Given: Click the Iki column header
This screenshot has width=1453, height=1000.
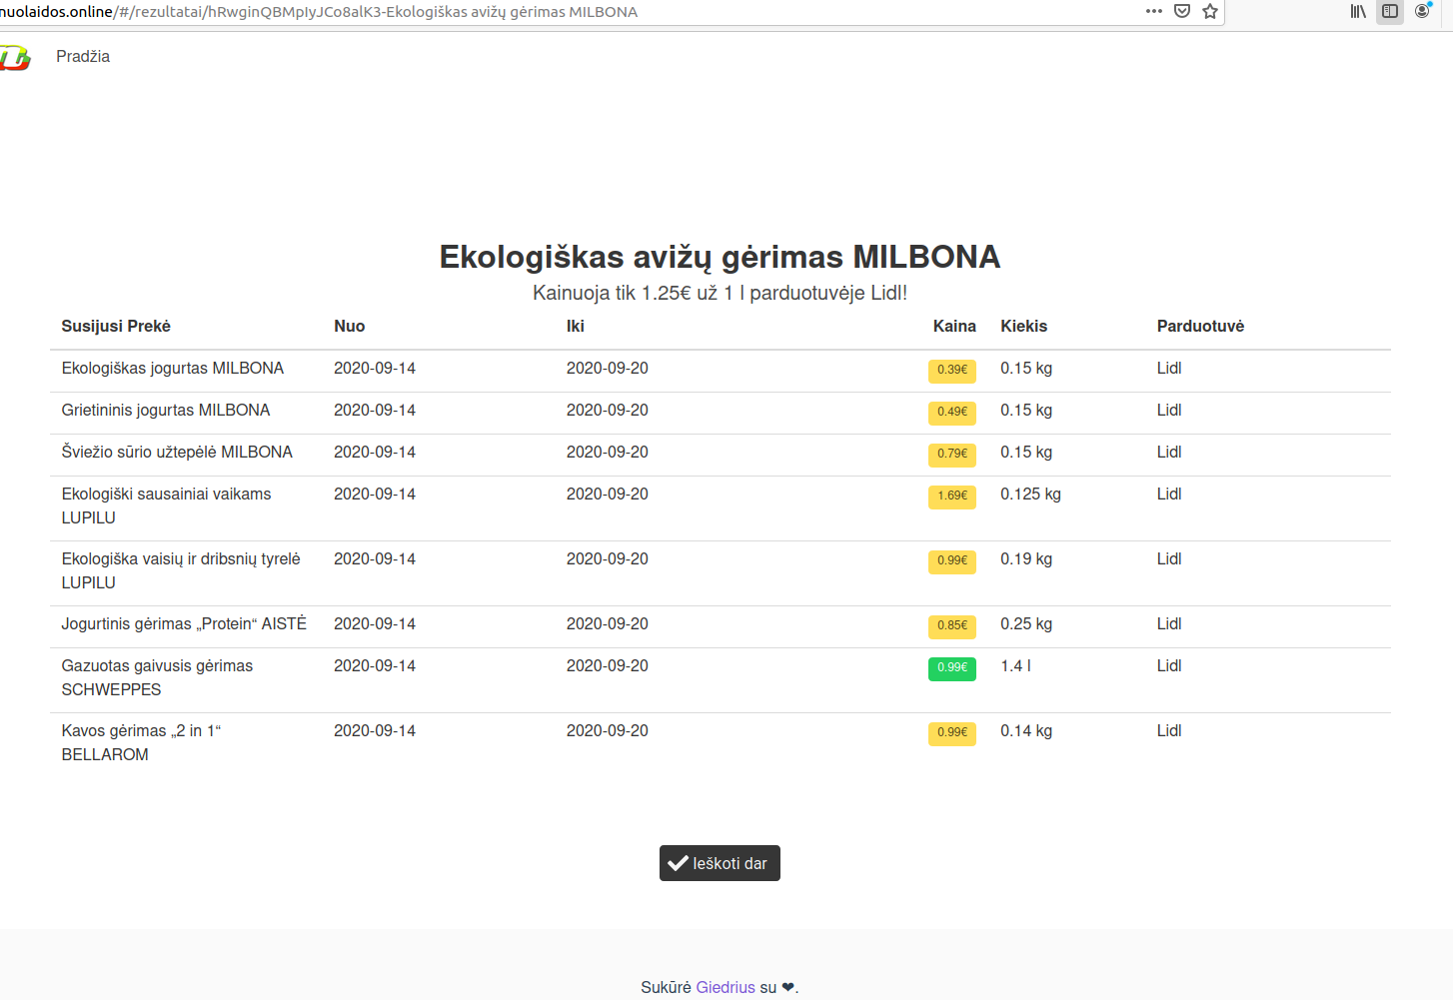Looking at the screenshot, I should (576, 326).
